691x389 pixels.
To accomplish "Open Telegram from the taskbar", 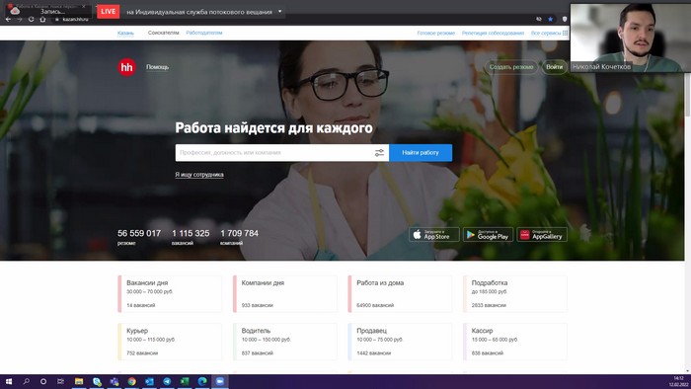I will (167, 381).
